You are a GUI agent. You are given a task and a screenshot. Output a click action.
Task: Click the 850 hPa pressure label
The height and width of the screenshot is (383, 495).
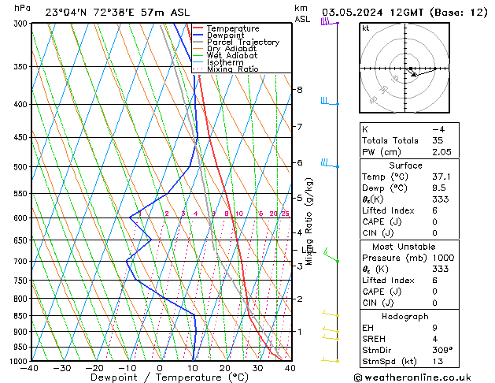coord(22,316)
